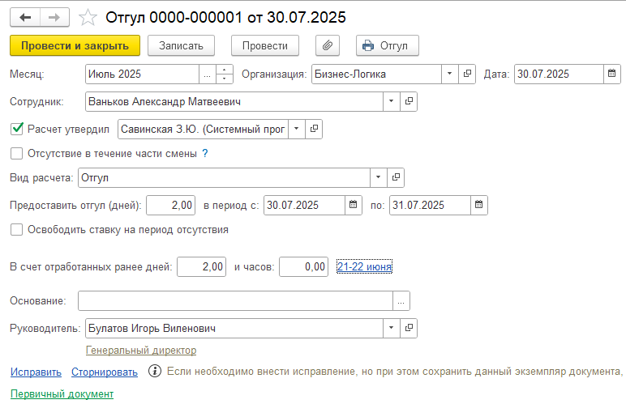
Task: Click the Сотрудник field Ваньков Александр Матвеевич
Action: [x=234, y=101]
